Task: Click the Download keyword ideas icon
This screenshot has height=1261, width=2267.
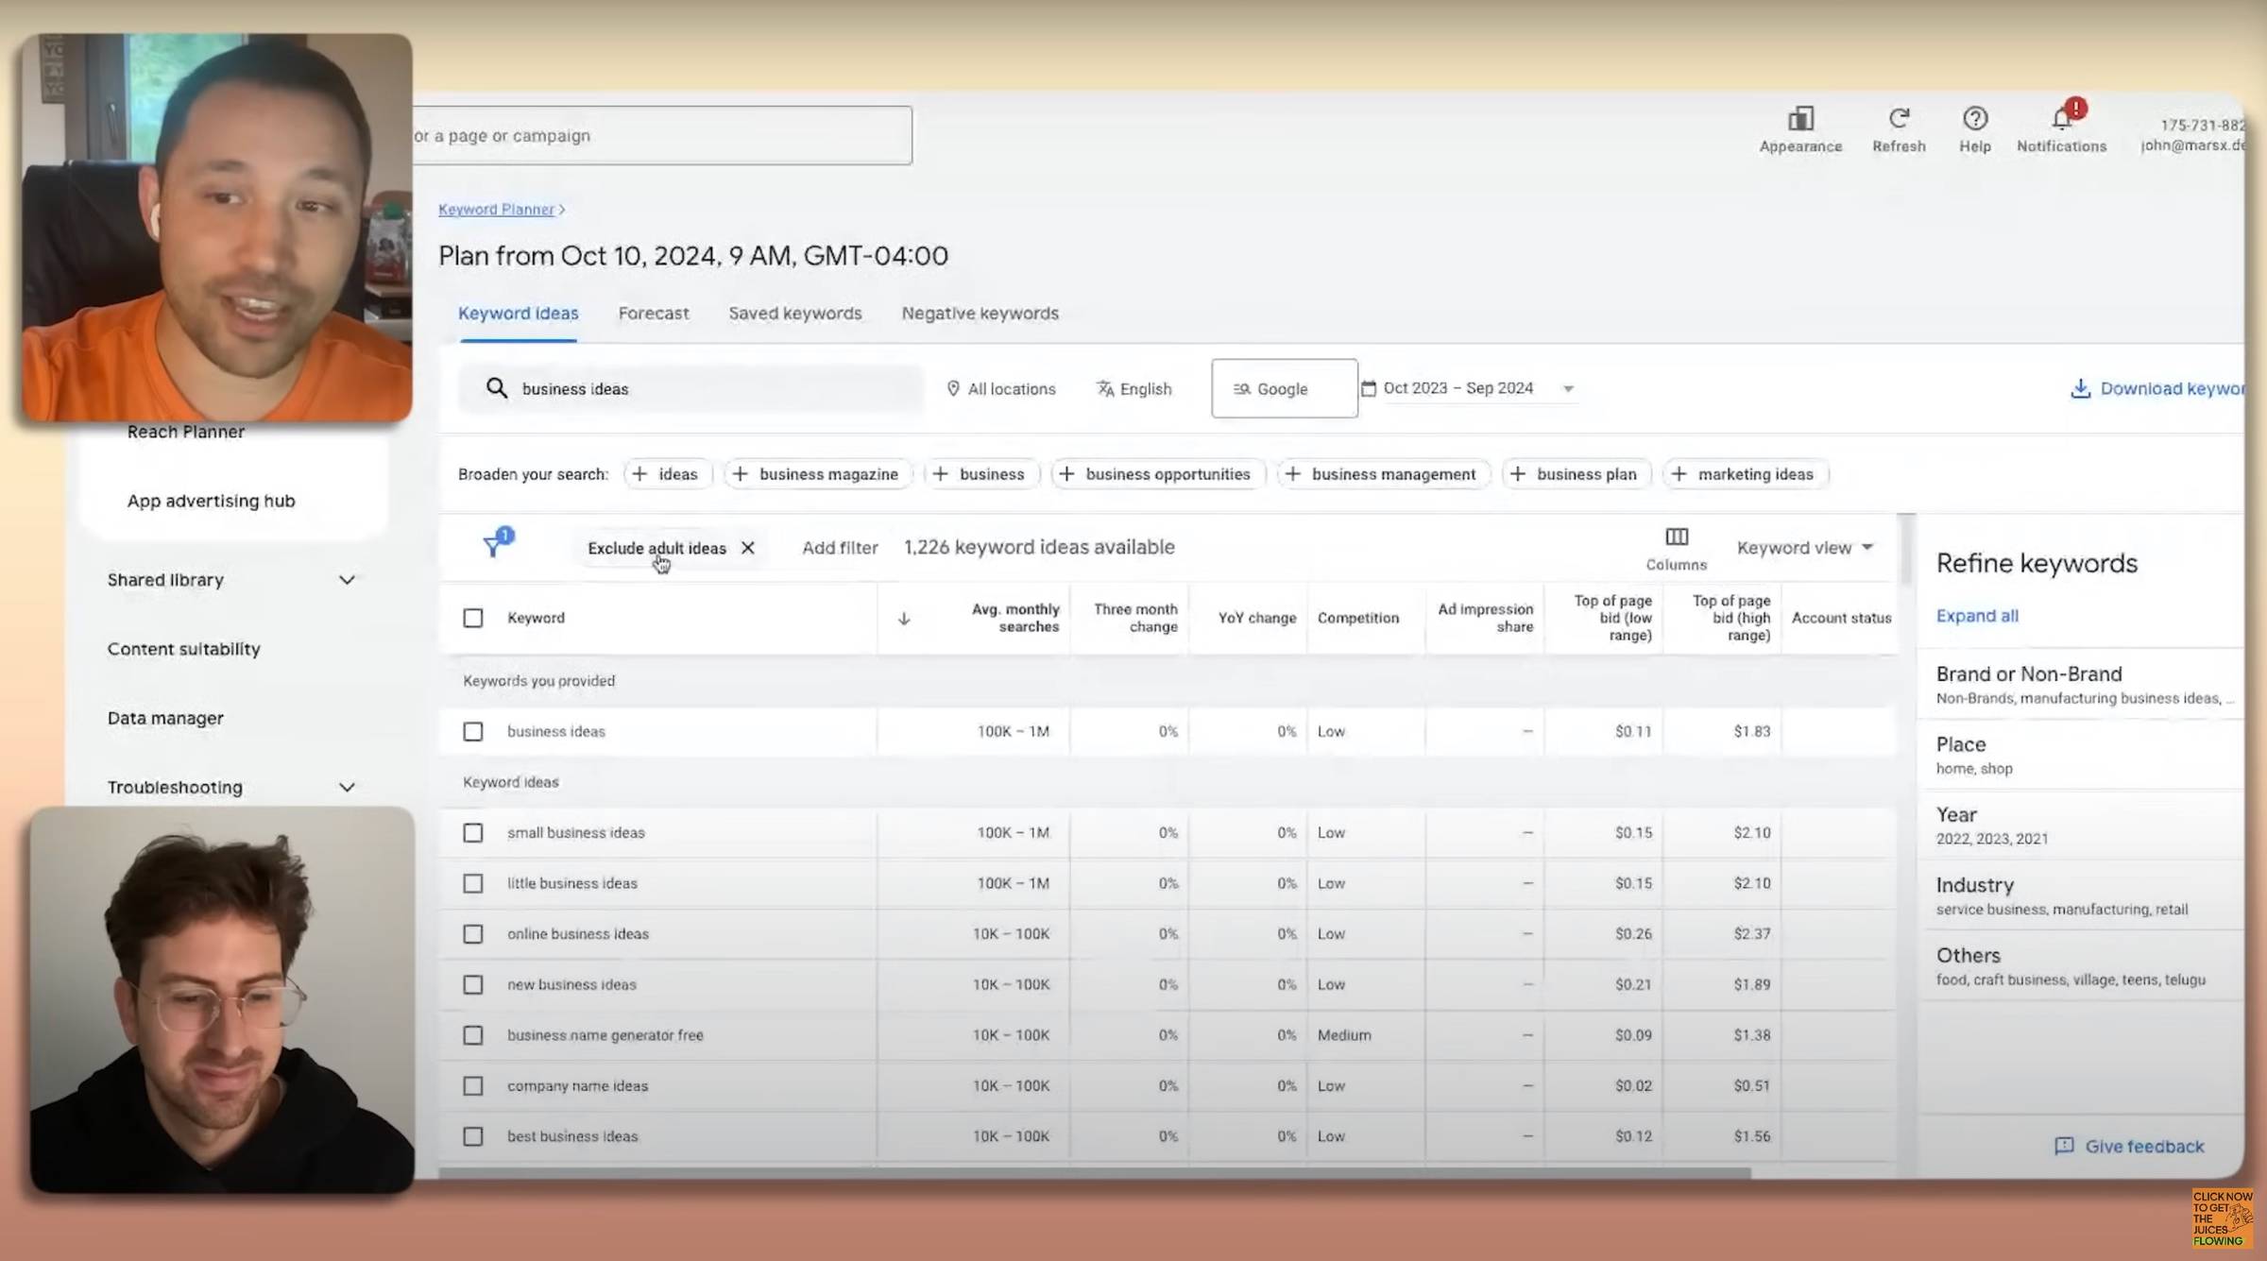Action: (x=2080, y=388)
